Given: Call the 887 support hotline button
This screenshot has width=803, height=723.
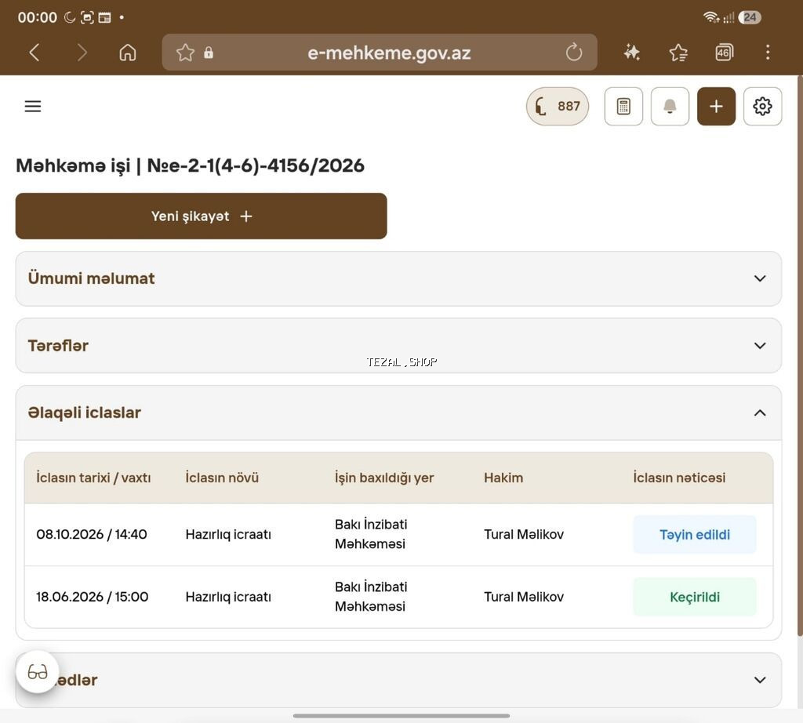Looking at the screenshot, I should [x=558, y=106].
